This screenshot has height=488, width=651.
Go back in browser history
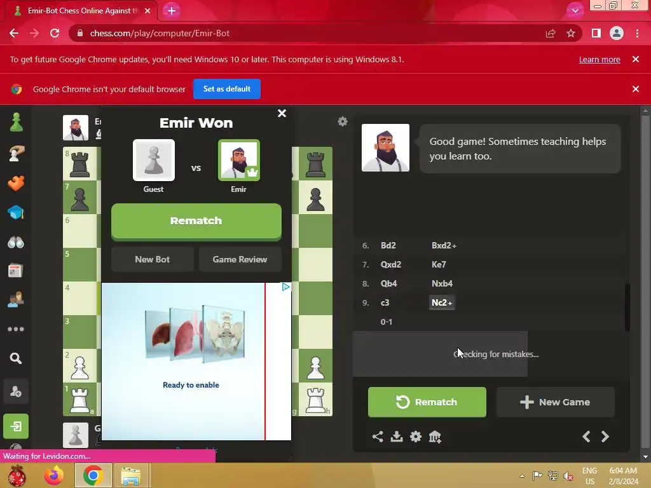click(14, 33)
